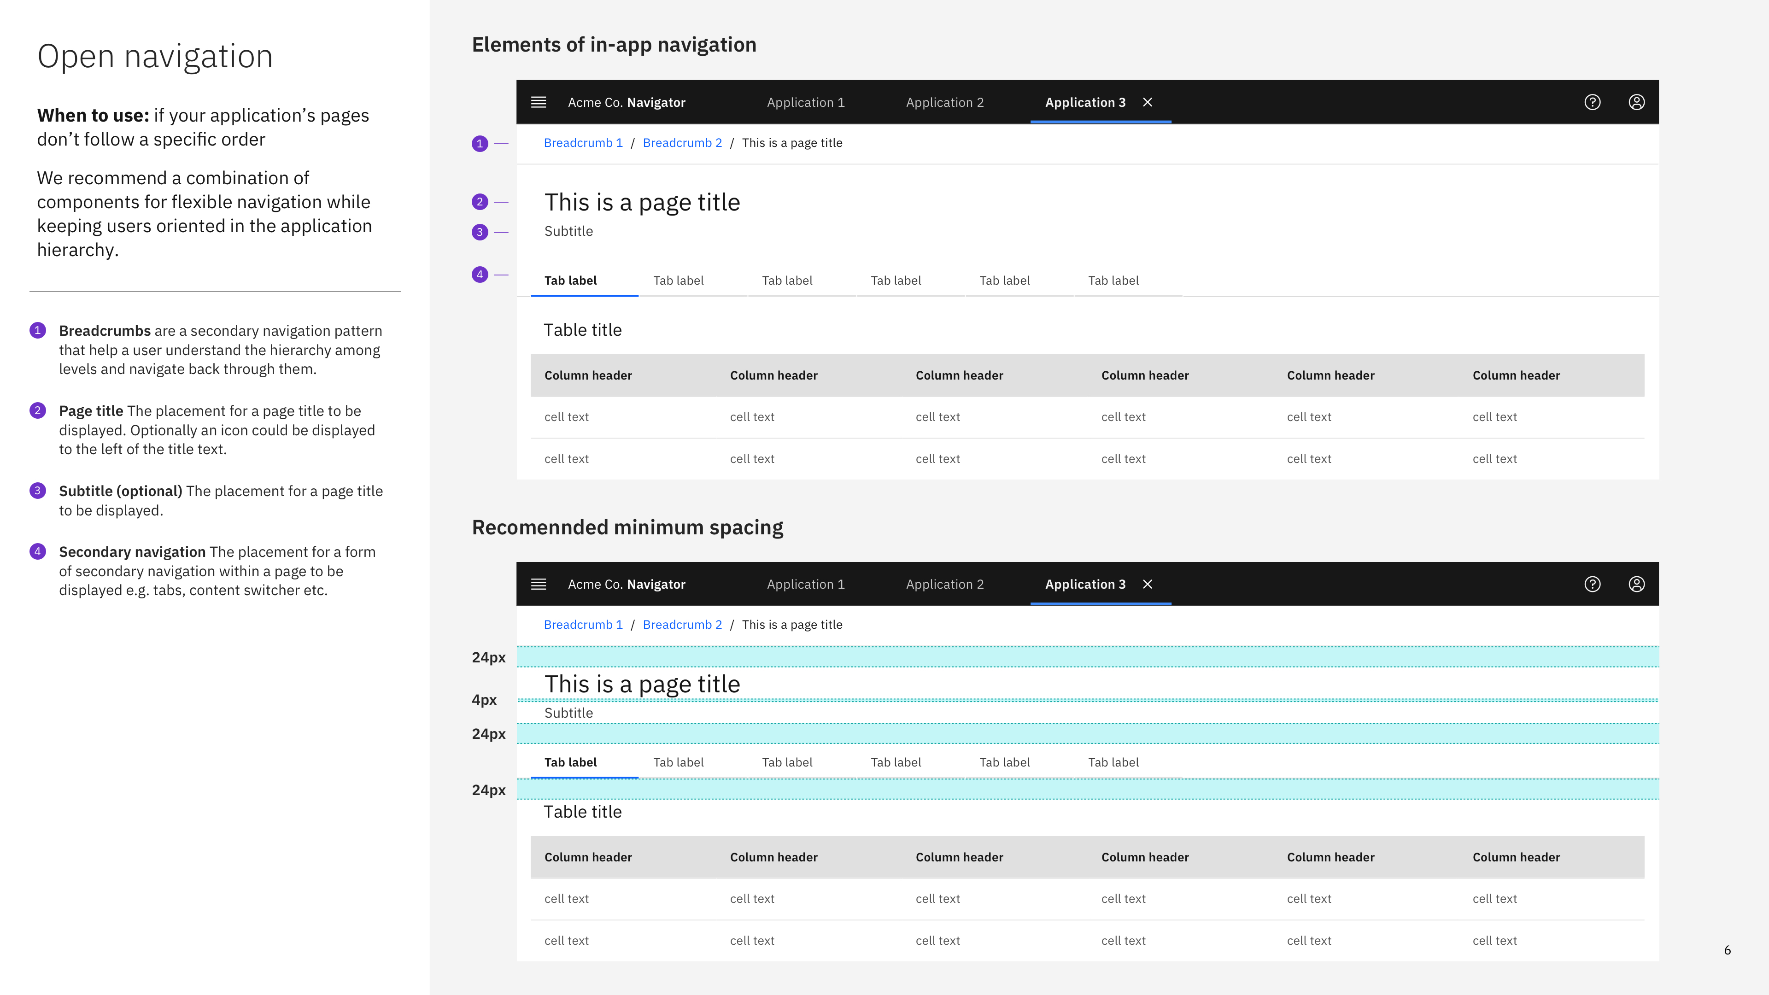Click user avatar icon in bottom header
The height and width of the screenshot is (995, 1769).
[x=1636, y=585]
